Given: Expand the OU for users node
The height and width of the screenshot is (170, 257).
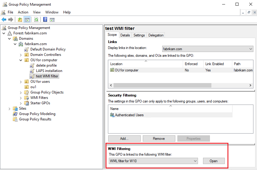Looking at the screenshot, I should coord(21,82).
